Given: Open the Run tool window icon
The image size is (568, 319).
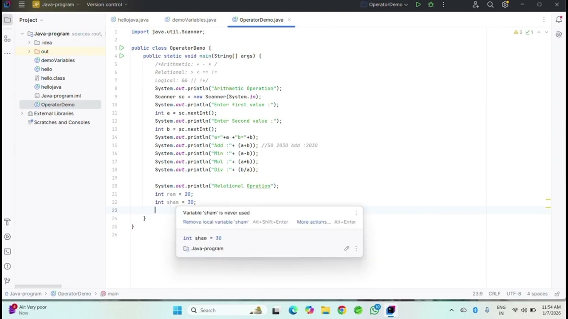Looking at the screenshot, I should pyautogui.click(x=7, y=237).
